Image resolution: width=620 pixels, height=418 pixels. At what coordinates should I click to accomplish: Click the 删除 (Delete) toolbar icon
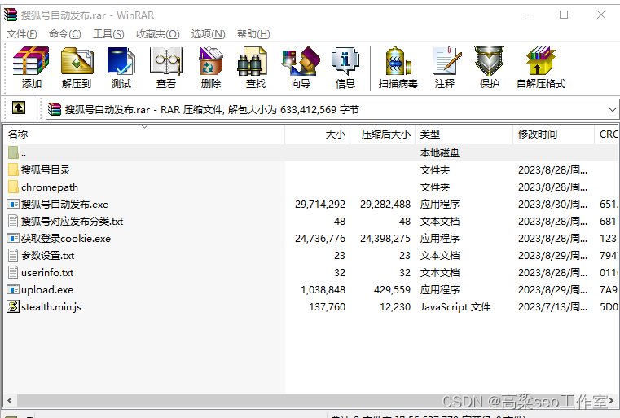[211, 61]
